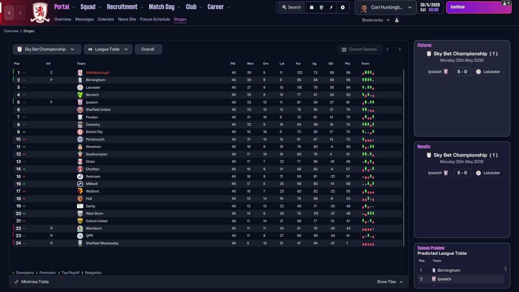Viewport: 519px width, 292px height.
Task: Open the globe icon in the top toolbar
Action: 322,7
